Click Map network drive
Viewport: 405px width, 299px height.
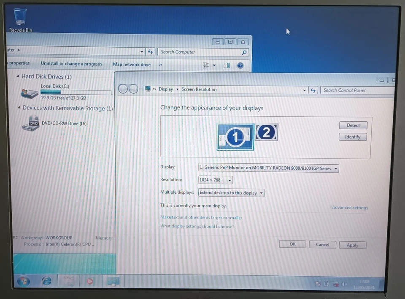coord(132,64)
